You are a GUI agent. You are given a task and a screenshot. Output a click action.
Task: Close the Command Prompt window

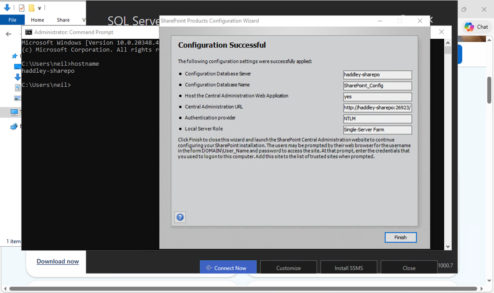pyautogui.click(x=441, y=32)
